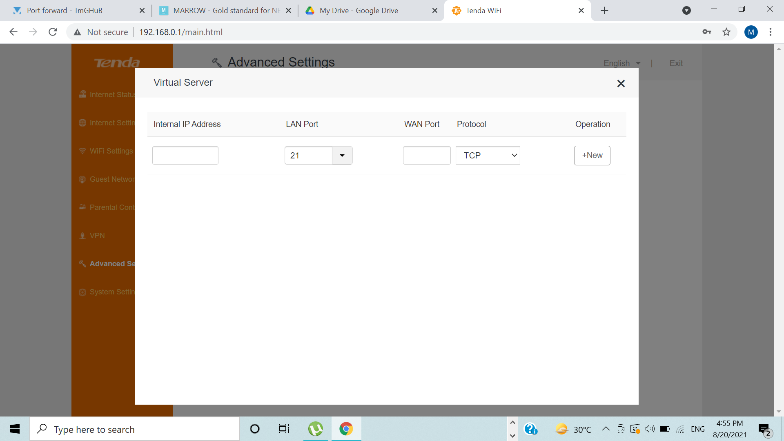
Task: Close the Virtual Server dialog
Action: [x=621, y=84]
